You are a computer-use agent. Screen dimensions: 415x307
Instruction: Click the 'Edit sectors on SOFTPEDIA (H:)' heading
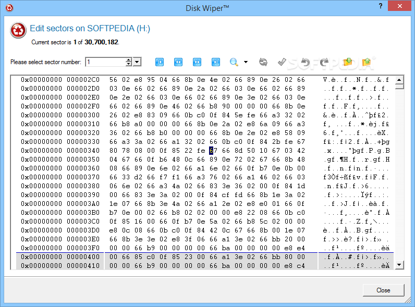click(x=90, y=28)
